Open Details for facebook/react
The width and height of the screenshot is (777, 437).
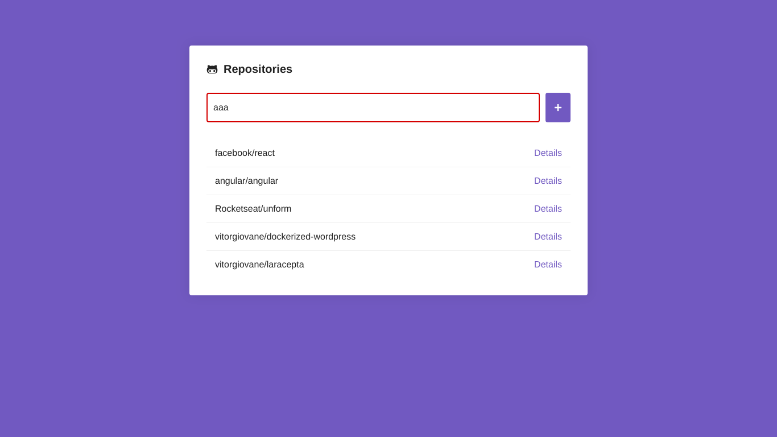pos(548,152)
